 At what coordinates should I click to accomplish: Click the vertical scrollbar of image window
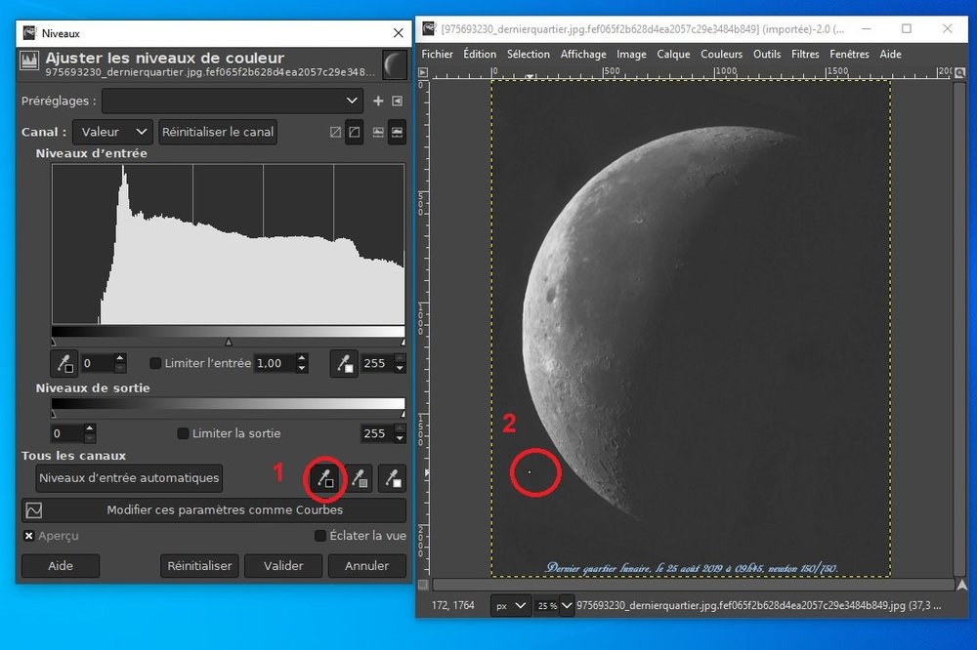960,329
